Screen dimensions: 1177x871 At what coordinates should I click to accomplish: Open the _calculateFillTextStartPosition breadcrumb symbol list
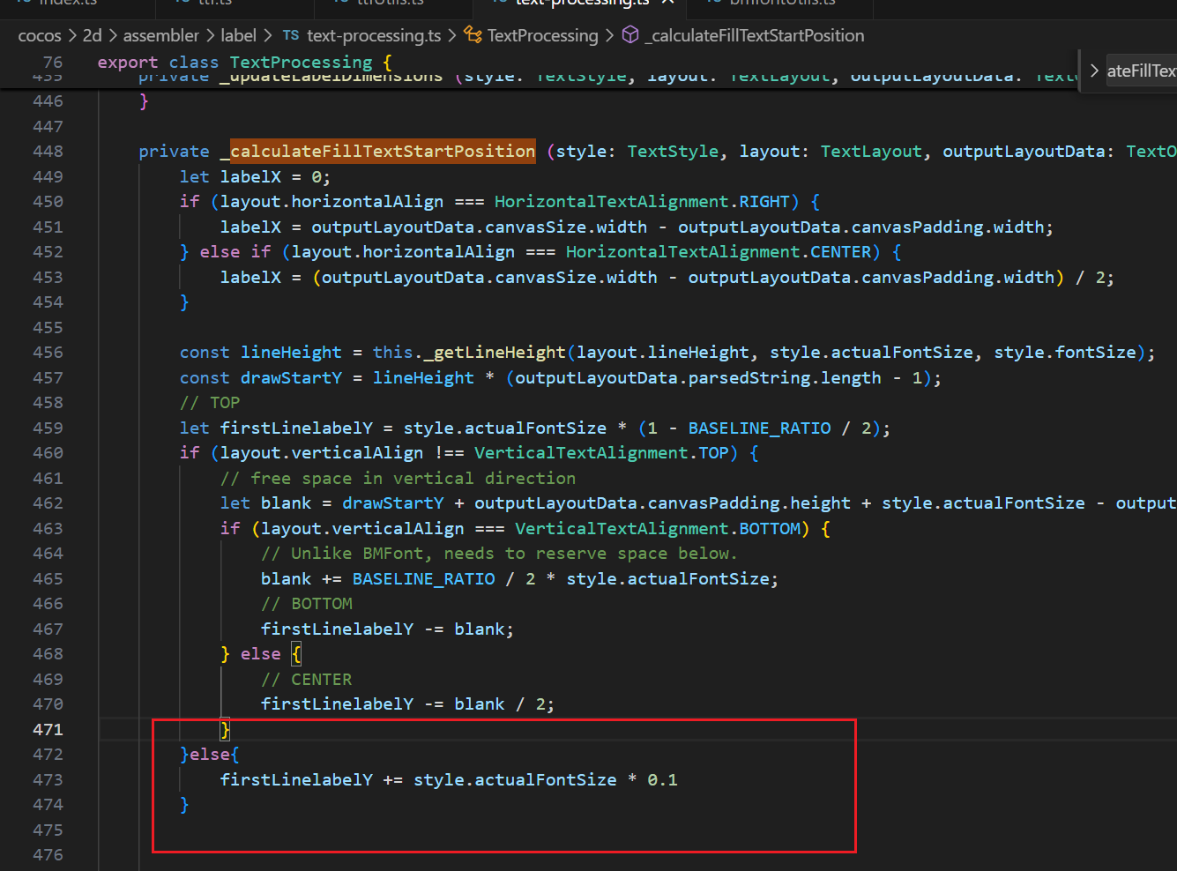pyautogui.click(x=755, y=35)
